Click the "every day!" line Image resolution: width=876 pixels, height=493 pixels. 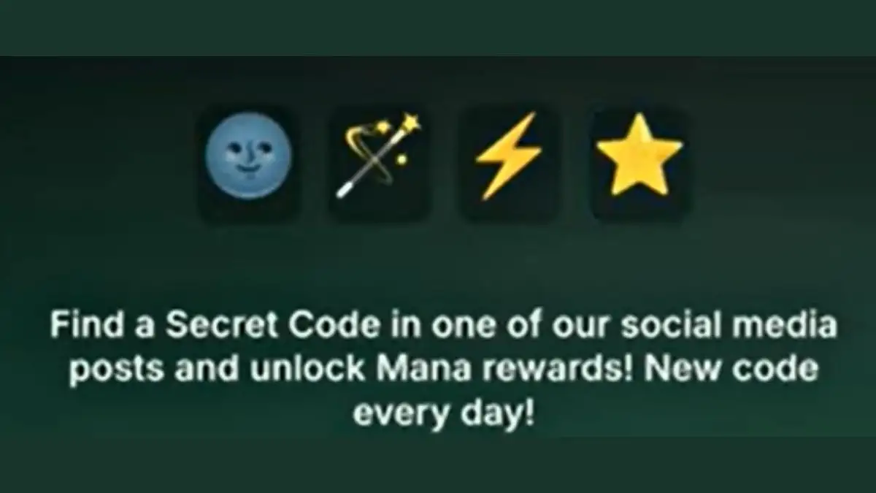(x=444, y=414)
